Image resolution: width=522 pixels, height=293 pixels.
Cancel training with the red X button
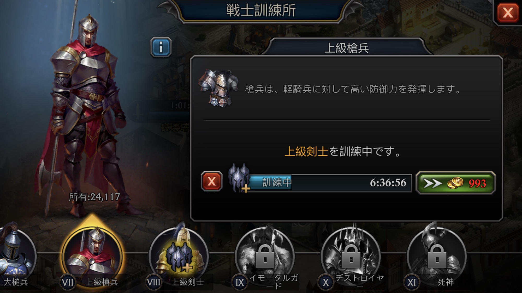click(212, 181)
